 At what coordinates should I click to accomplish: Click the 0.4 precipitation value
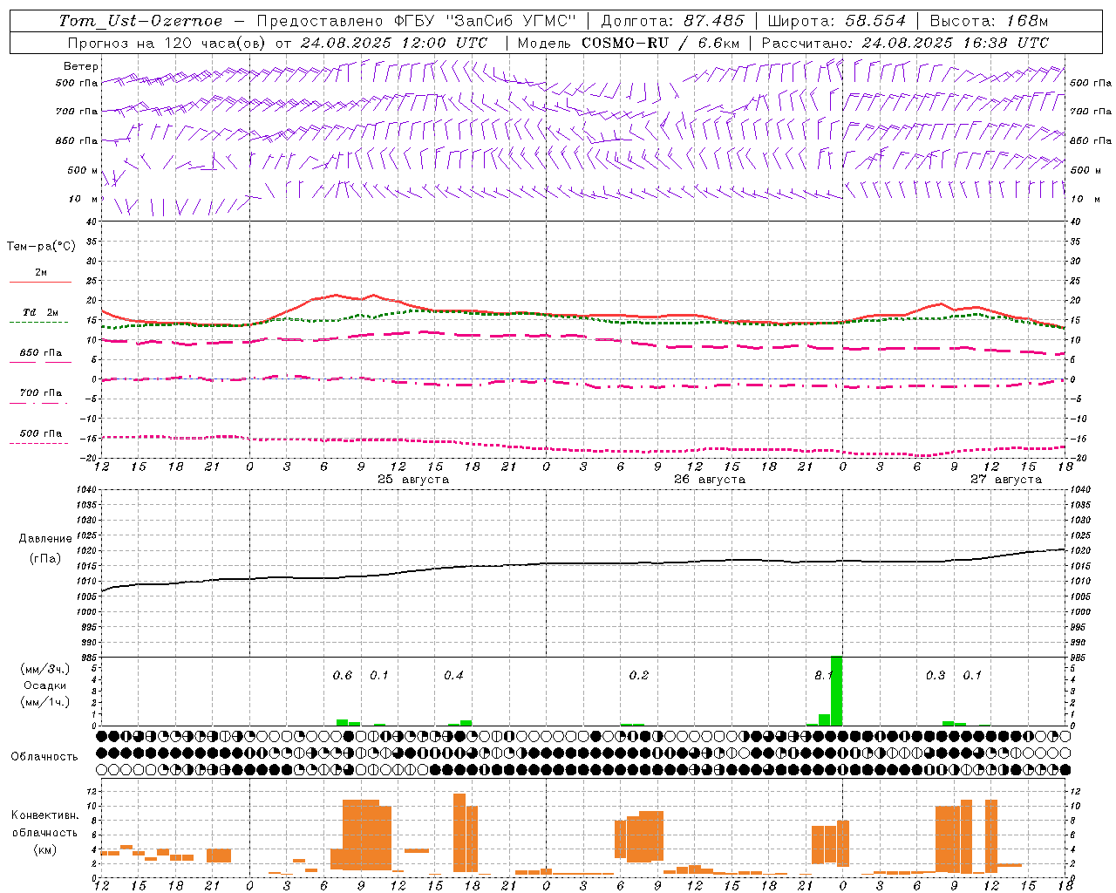click(x=453, y=675)
